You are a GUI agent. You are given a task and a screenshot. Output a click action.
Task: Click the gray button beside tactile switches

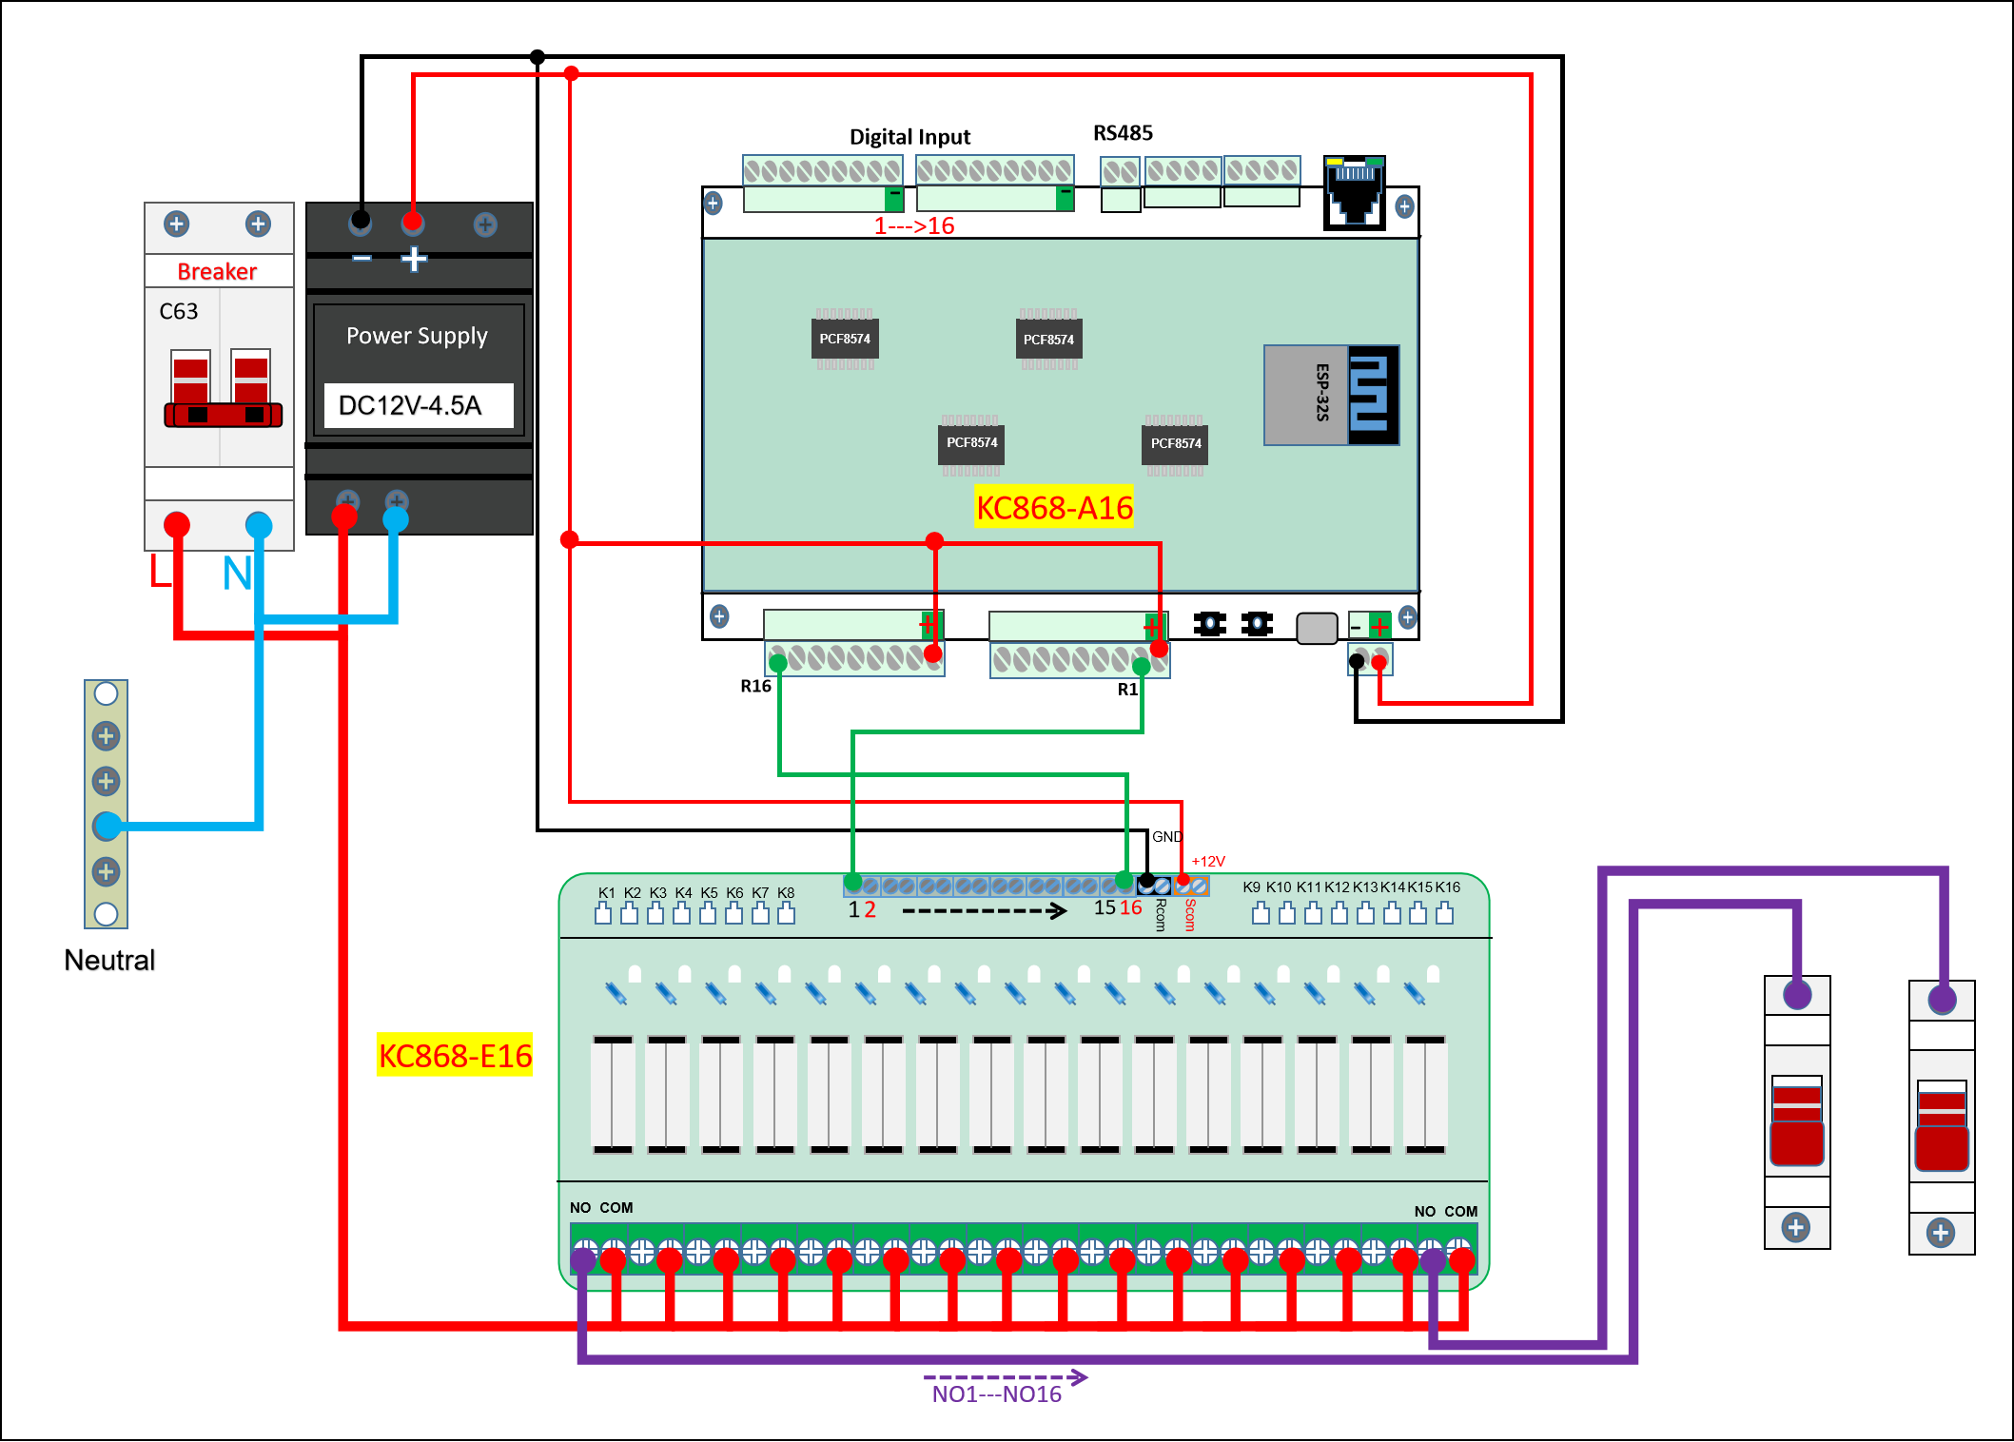[x=1317, y=628]
